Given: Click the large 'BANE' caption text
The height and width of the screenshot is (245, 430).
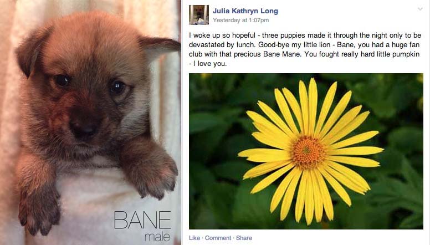Looking at the screenshot, I should point(142,220).
